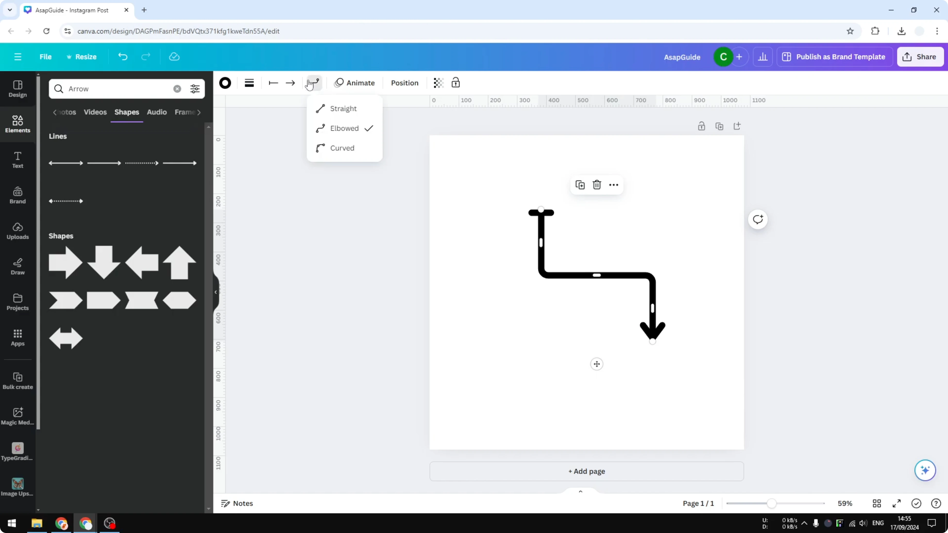Screen dimensions: 948x533
Task: Open the transparency checkerboard control
Action: click(x=438, y=83)
